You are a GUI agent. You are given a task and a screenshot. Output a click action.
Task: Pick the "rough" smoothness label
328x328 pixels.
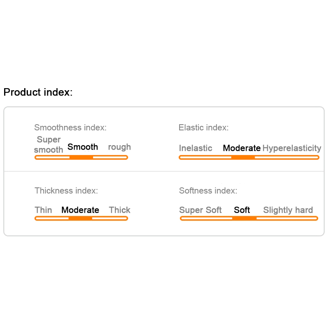119,147
